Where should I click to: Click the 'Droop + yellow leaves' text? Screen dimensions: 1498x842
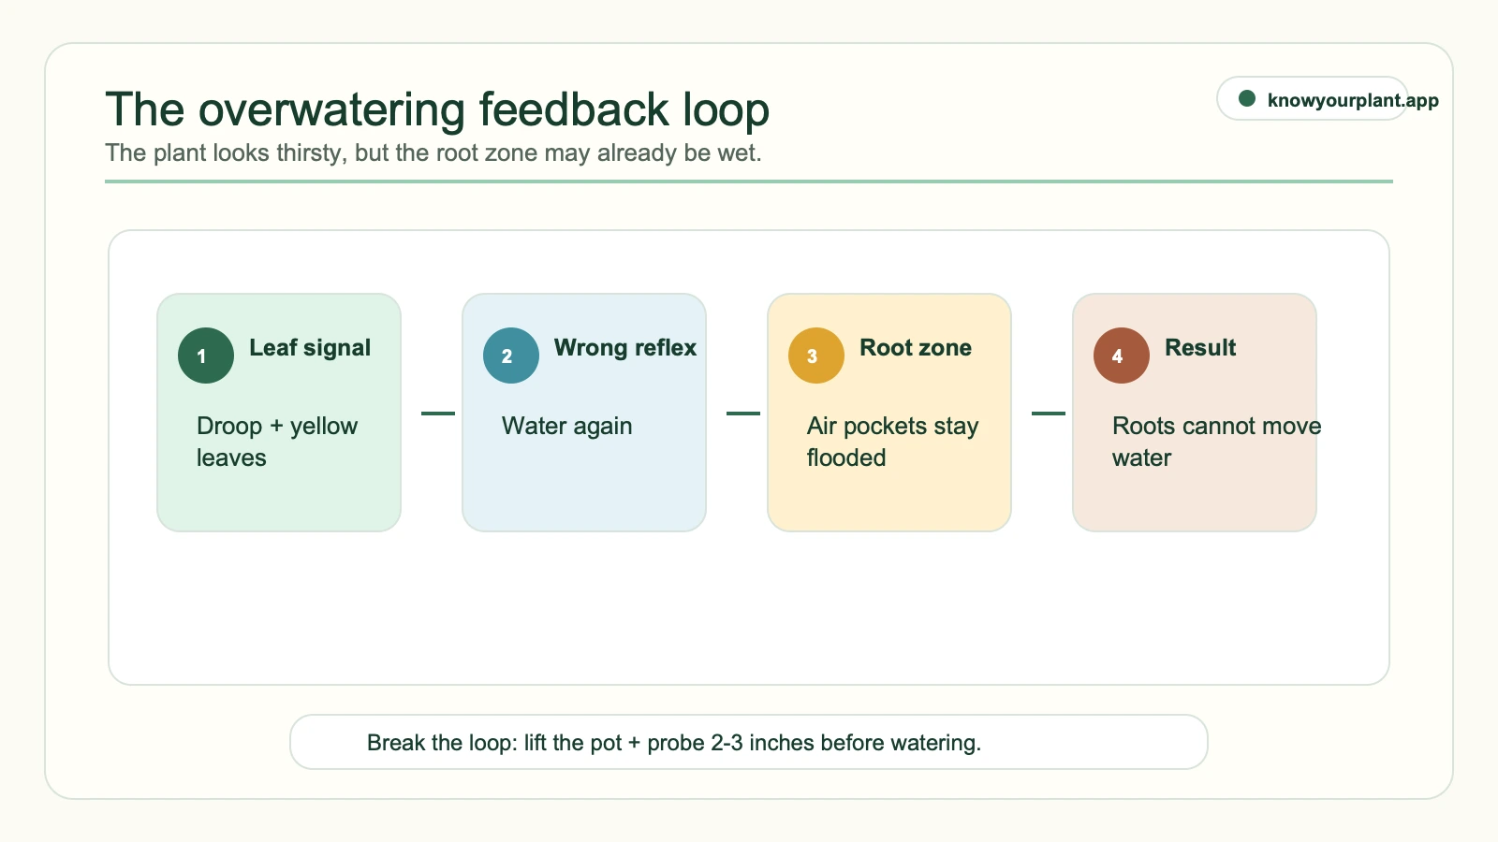[x=277, y=442]
